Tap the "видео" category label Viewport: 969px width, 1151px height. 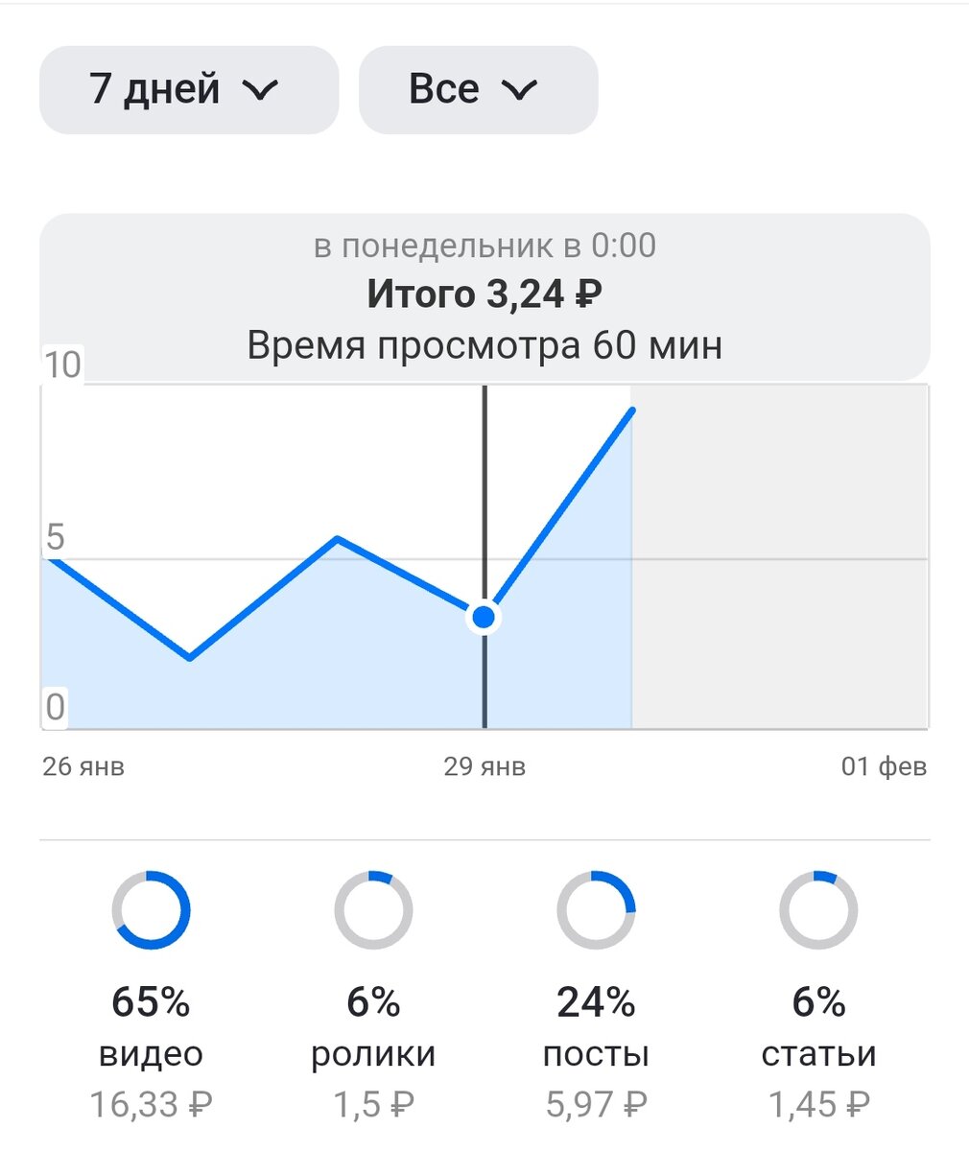[x=152, y=1054]
